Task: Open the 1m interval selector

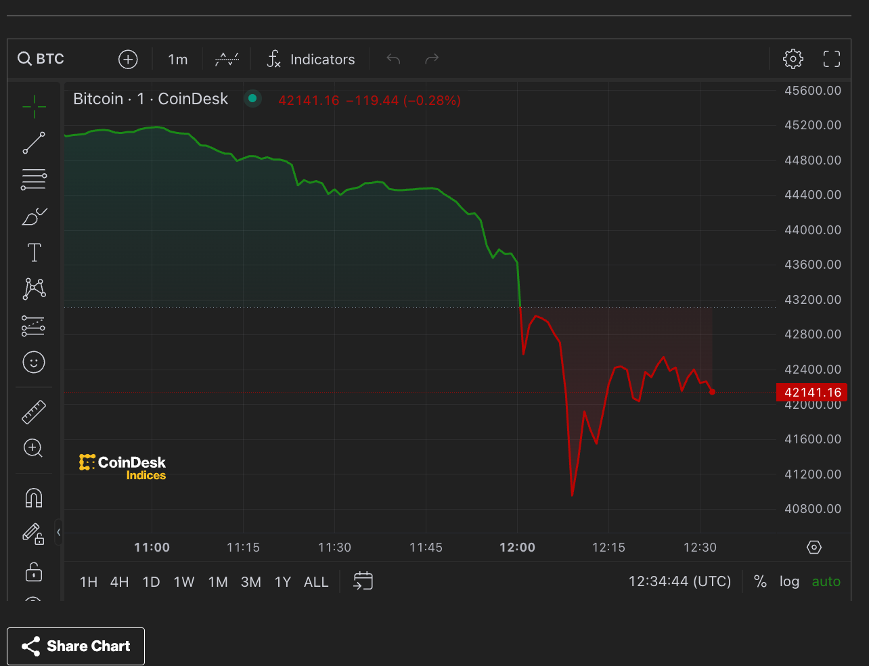Action: 177,59
